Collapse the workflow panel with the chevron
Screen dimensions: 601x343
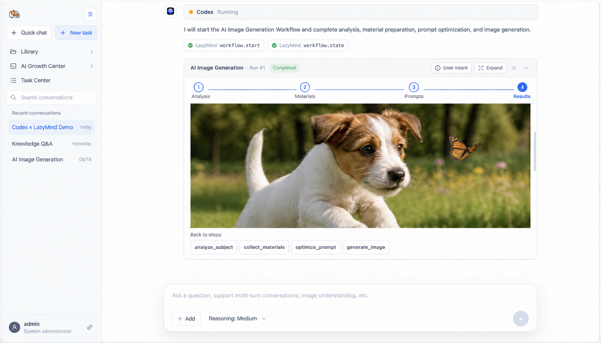[526, 68]
